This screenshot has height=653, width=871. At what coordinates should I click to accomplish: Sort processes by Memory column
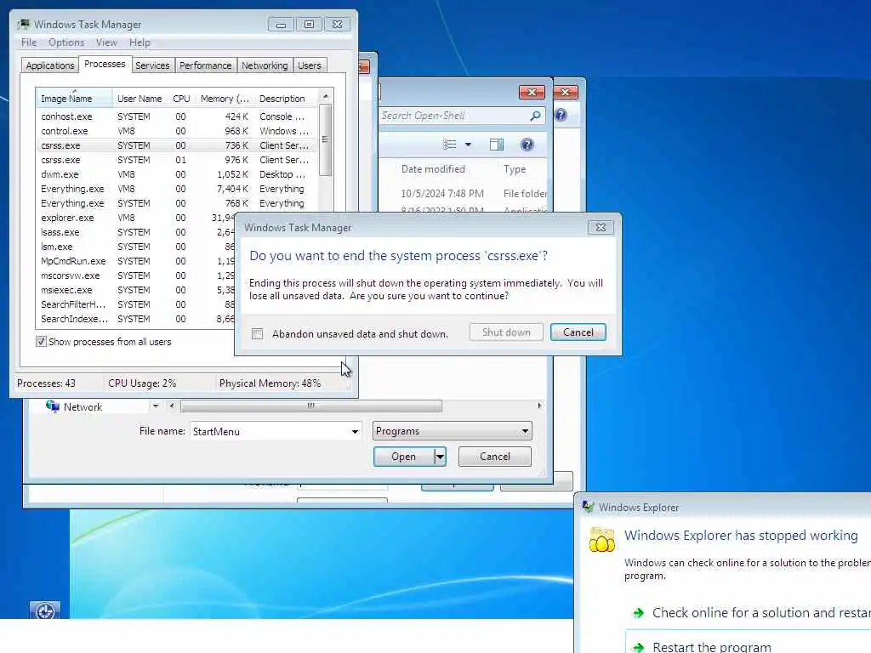[x=225, y=99]
